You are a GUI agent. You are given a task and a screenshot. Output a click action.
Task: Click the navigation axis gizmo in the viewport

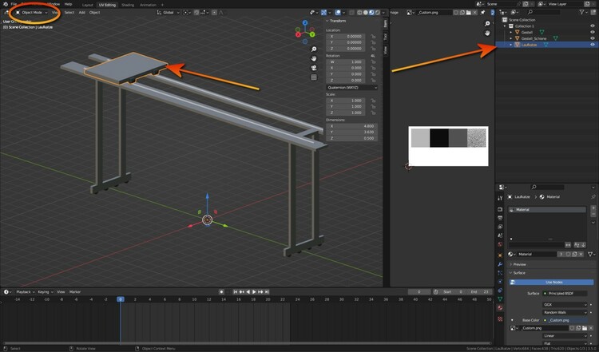pos(304,32)
